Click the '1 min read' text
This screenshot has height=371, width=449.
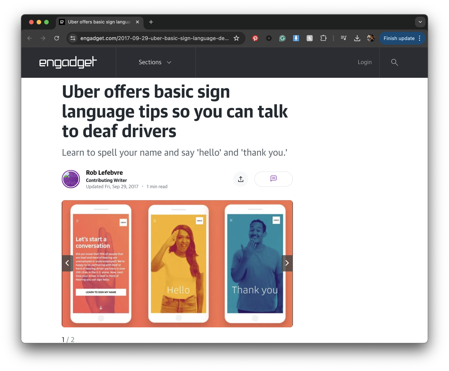(157, 187)
